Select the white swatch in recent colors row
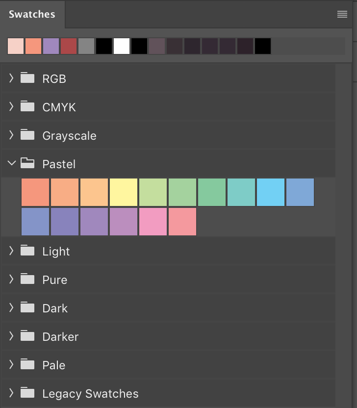The width and height of the screenshot is (357, 408). coord(122,46)
